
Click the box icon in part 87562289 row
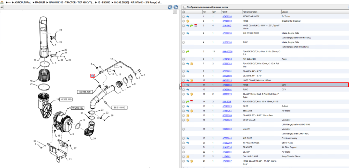(187, 115)
